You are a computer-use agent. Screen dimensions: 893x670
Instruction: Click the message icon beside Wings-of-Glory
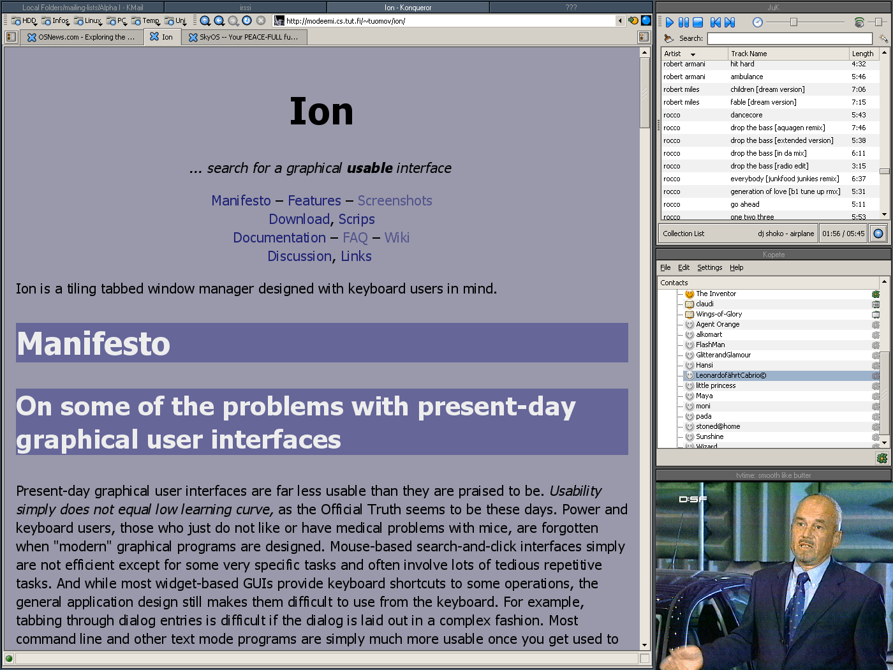point(690,315)
